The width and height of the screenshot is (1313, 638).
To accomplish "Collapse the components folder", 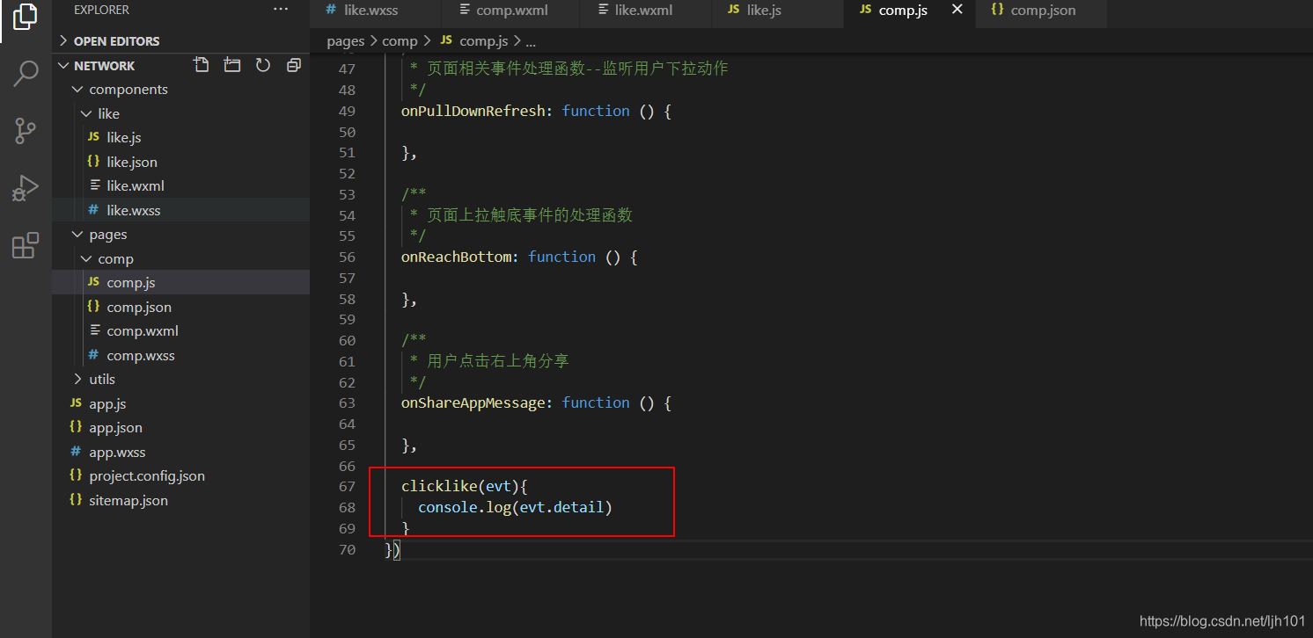I will point(180,90).
